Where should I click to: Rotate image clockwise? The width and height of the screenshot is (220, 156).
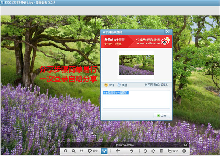coord(153,151)
